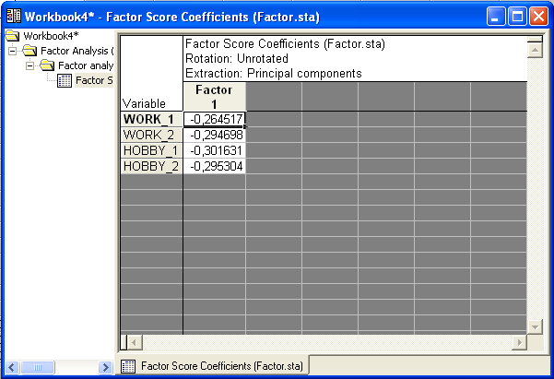Click tree panel scrollbar right arrow
The width and height of the screenshot is (554, 379).
(105, 367)
